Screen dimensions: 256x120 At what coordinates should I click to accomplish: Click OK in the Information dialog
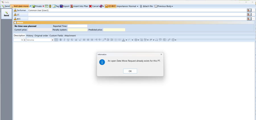tap(130, 71)
